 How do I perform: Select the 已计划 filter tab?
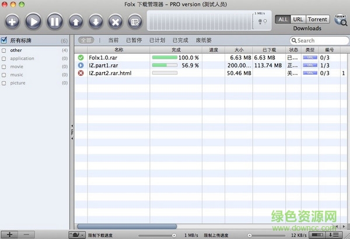(x=157, y=40)
